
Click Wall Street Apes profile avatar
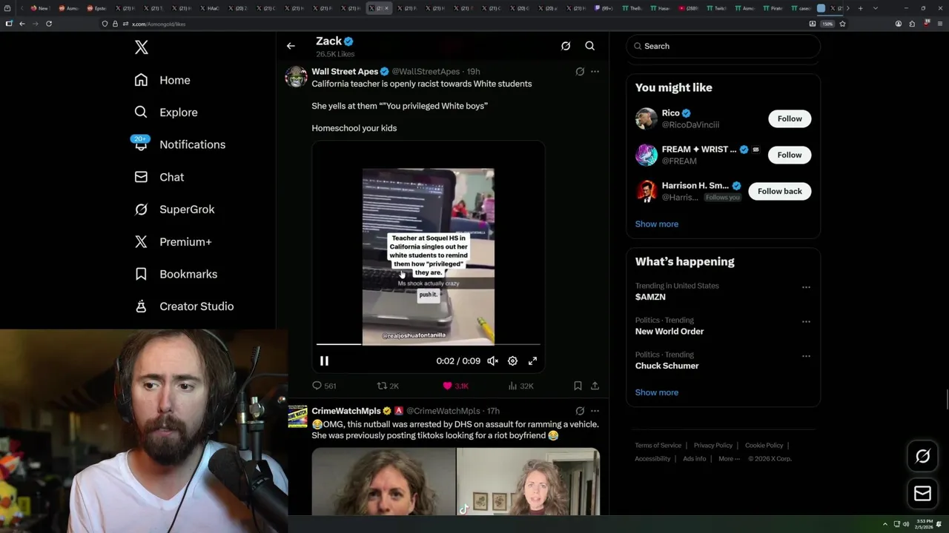[x=297, y=77]
